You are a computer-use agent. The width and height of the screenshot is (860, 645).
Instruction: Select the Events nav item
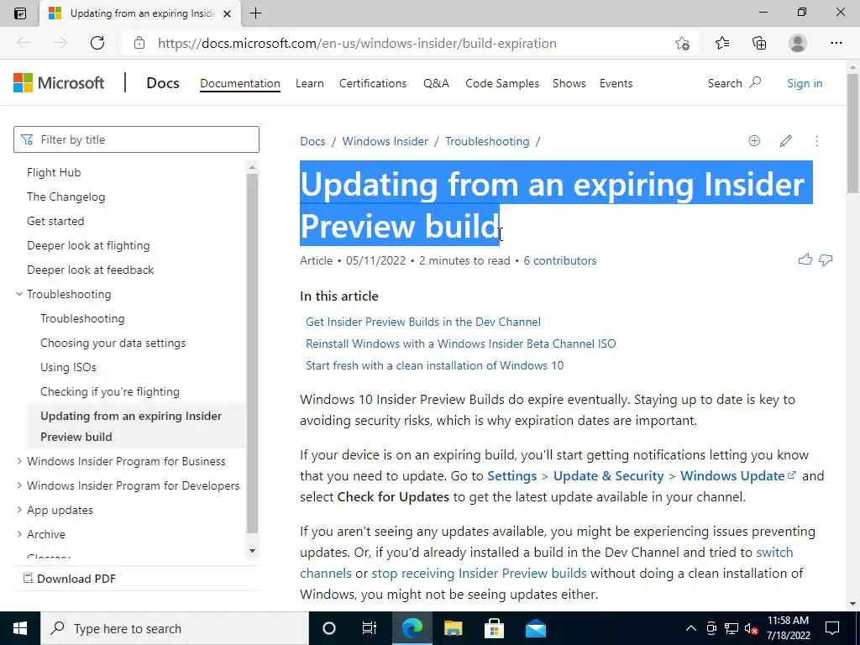point(616,83)
